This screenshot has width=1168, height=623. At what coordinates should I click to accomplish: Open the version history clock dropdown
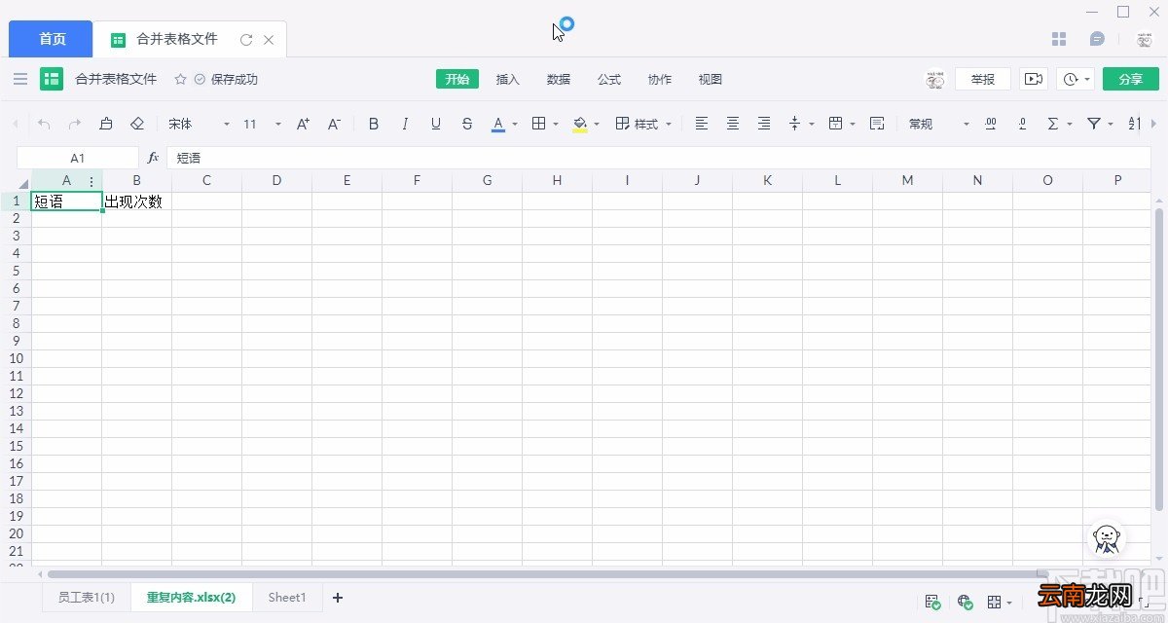click(x=1077, y=79)
